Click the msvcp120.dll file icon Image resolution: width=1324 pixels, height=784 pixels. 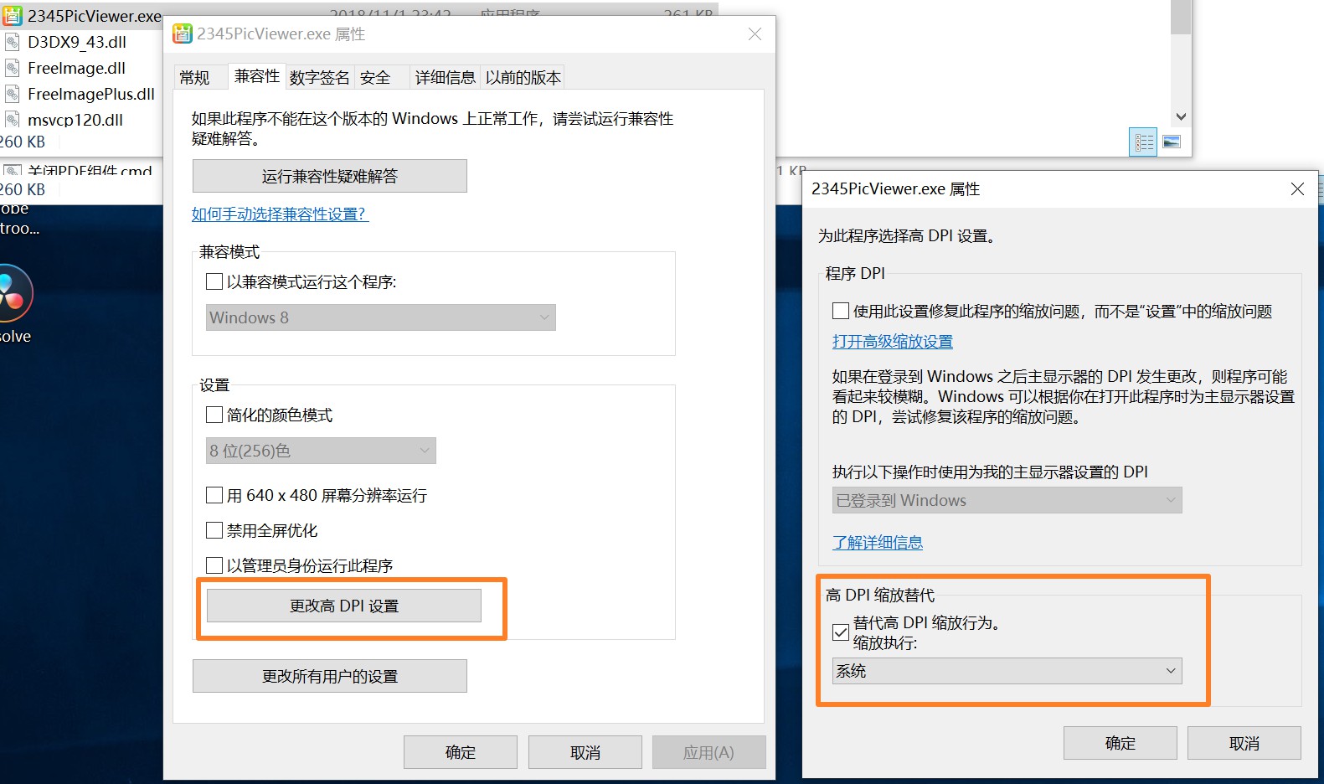pyautogui.click(x=13, y=120)
